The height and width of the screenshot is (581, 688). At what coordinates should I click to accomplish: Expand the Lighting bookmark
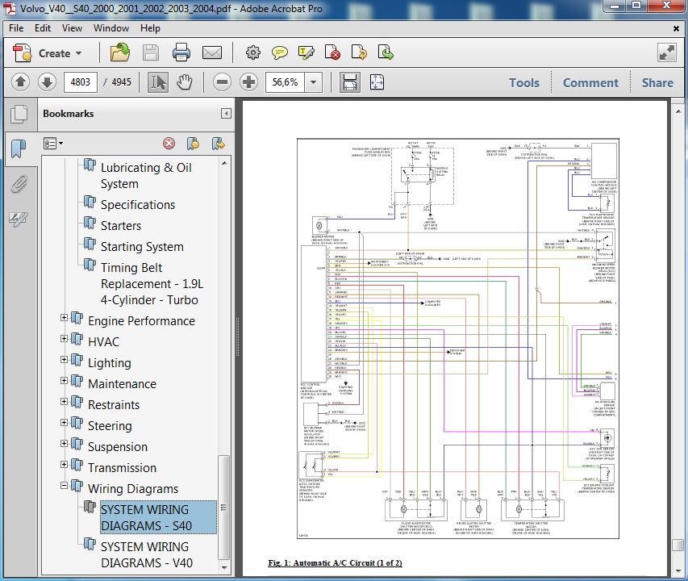[64, 359]
